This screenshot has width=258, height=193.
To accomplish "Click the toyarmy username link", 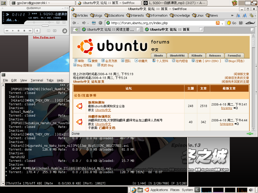I will coord(227,108).
